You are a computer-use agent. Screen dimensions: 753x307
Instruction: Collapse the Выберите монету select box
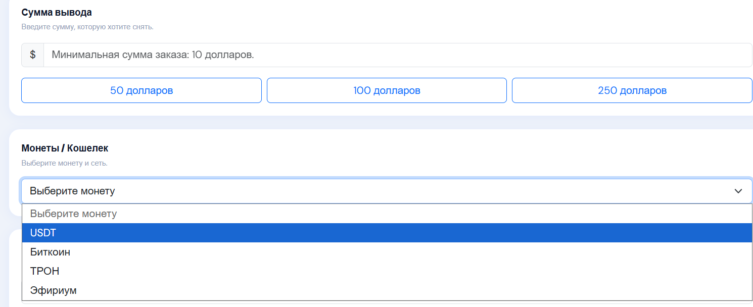click(387, 191)
